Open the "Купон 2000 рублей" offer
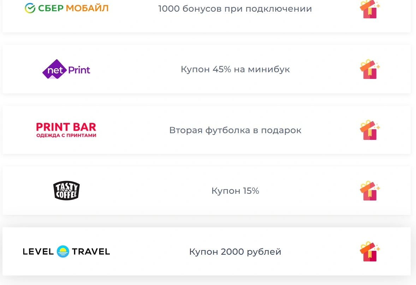Viewport: 416px width, 285px height. pos(235,252)
